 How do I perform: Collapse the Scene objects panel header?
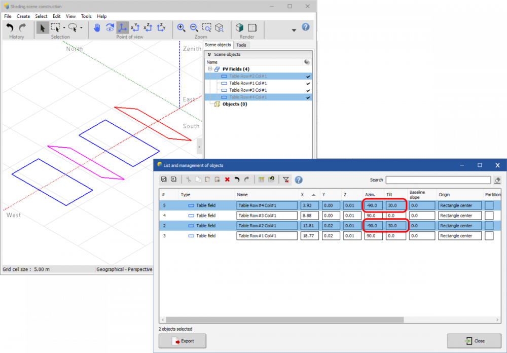coord(209,54)
